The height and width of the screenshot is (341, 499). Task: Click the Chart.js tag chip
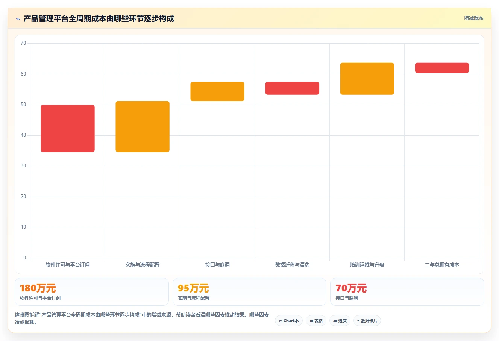(x=289, y=321)
